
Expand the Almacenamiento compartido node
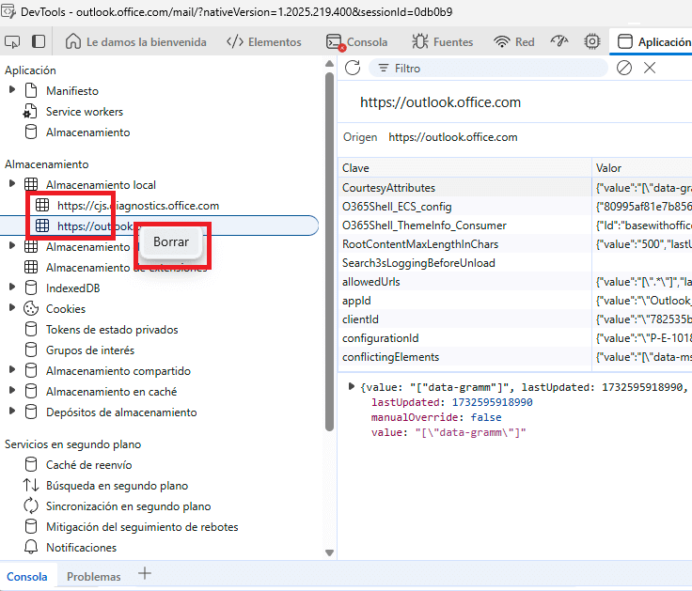coord(12,369)
